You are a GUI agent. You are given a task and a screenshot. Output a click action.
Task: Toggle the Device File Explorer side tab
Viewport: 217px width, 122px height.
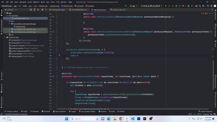coord(216,100)
